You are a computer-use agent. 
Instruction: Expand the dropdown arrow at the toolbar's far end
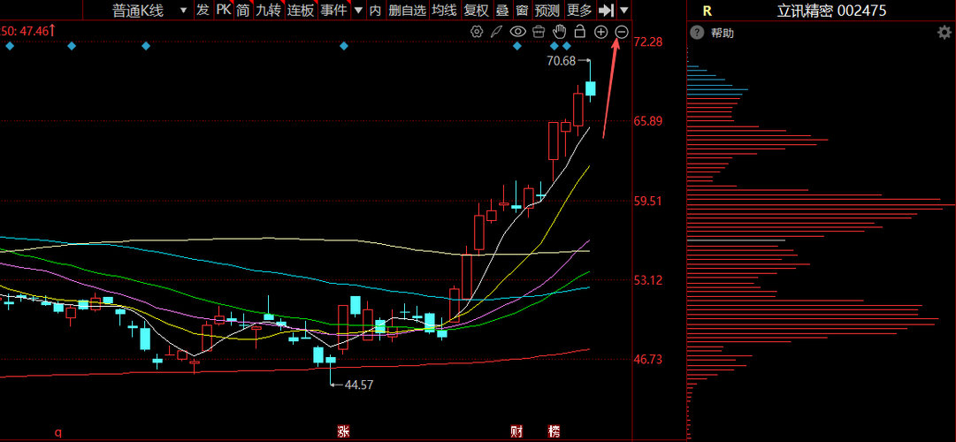tap(623, 11)
